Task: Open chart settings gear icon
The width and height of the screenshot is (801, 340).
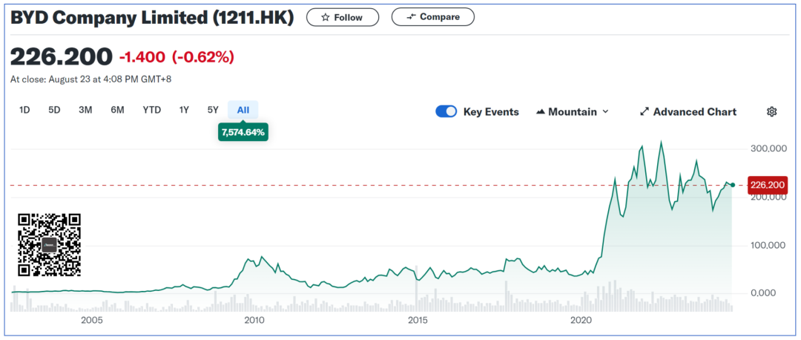Action: click(x=771, y=111)
